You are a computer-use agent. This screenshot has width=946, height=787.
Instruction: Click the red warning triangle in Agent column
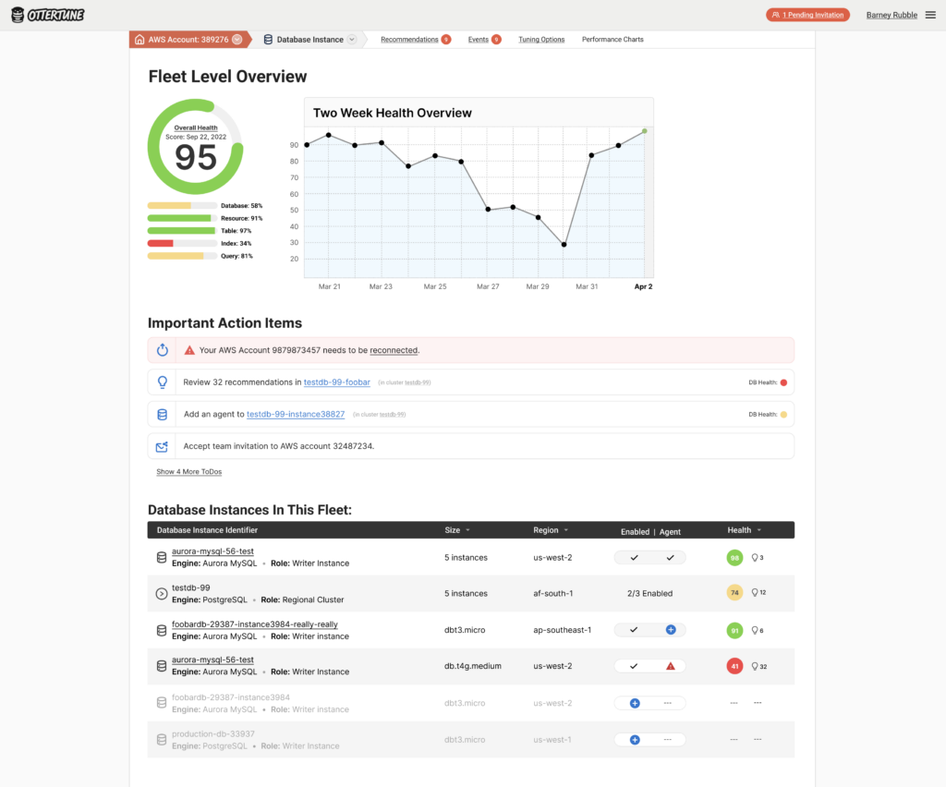[x=671, y=666]
